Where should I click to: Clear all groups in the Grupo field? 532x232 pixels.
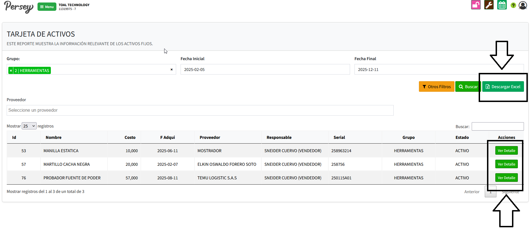(171, 70)
